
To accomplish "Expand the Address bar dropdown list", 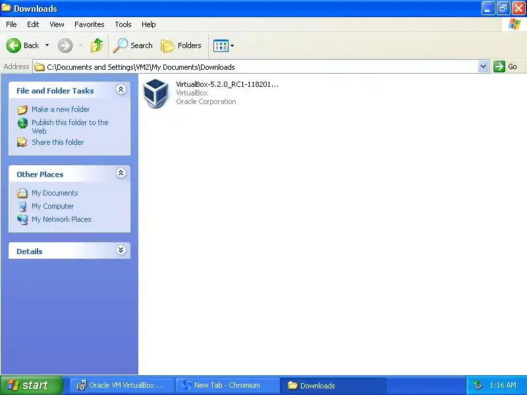I will click(484, 66).
